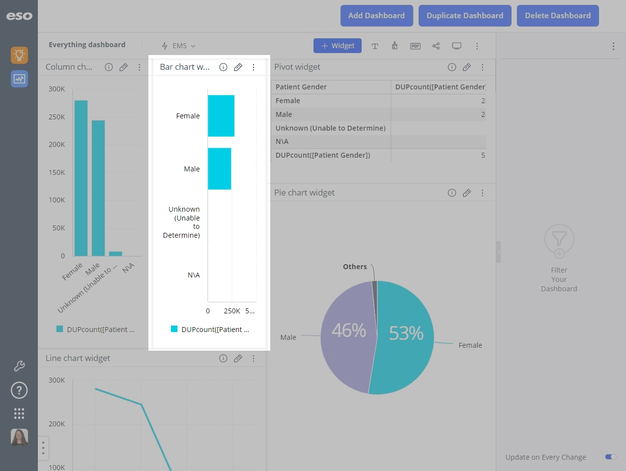Click the Patient Gender pivot column header

tap(331, 87)
